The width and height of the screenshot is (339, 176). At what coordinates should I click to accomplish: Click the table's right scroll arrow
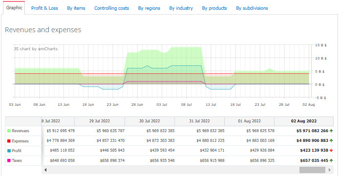[x=330, y=170]
